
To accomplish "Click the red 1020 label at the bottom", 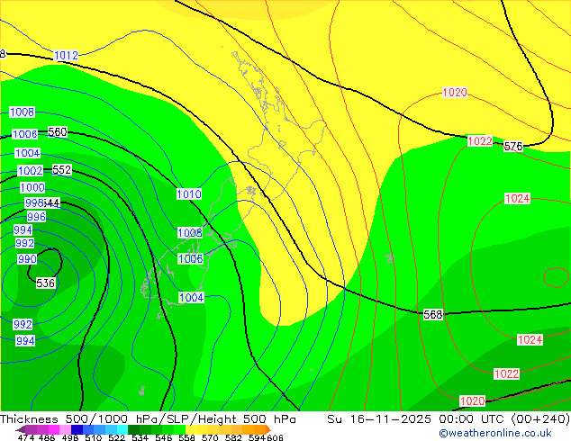I will [x=472, y=401].
